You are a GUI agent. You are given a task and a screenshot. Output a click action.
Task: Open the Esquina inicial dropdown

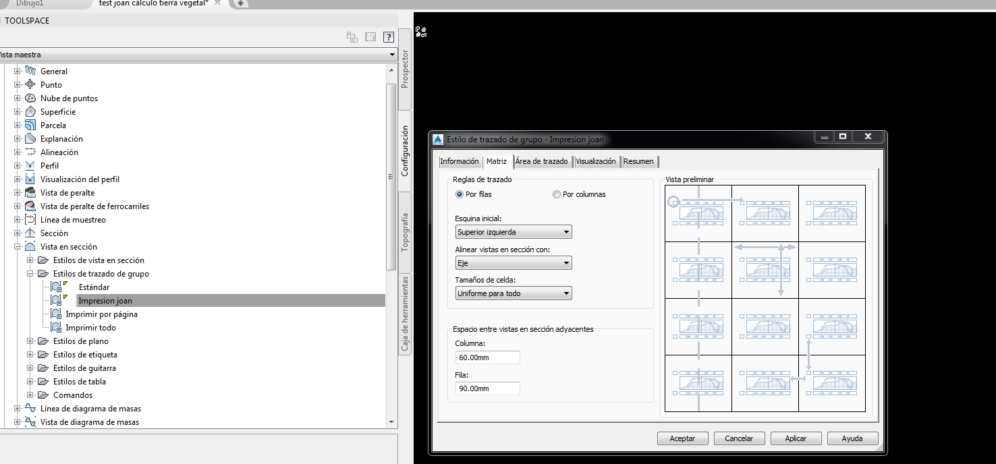click(x=514, y=232)
